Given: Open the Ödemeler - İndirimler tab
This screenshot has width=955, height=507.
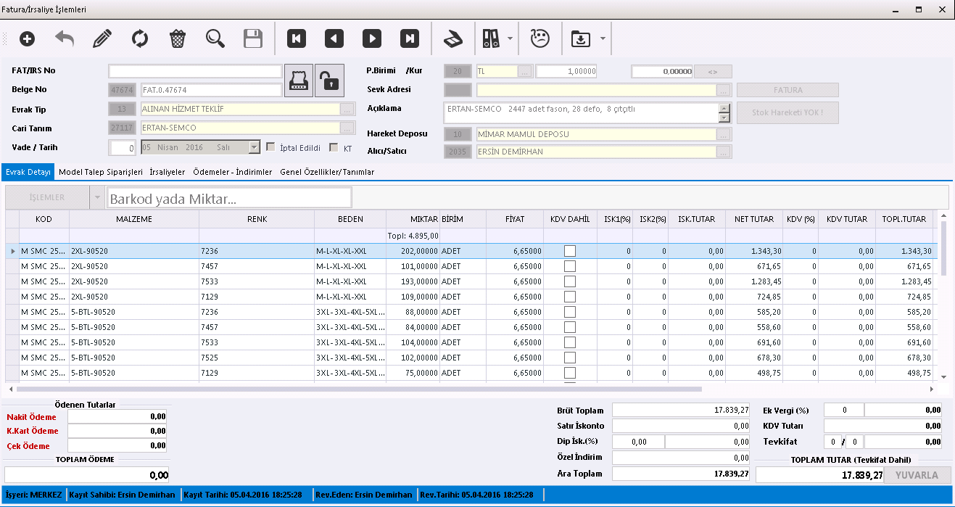Looking at the screenshot, I should (x=233, y=172).
